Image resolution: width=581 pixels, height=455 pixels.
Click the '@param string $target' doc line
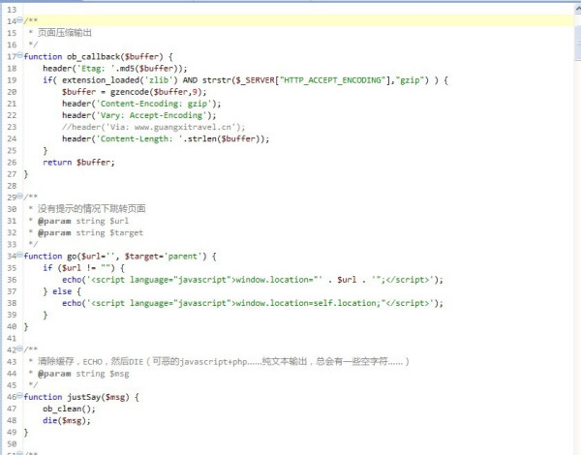(90, 232)
